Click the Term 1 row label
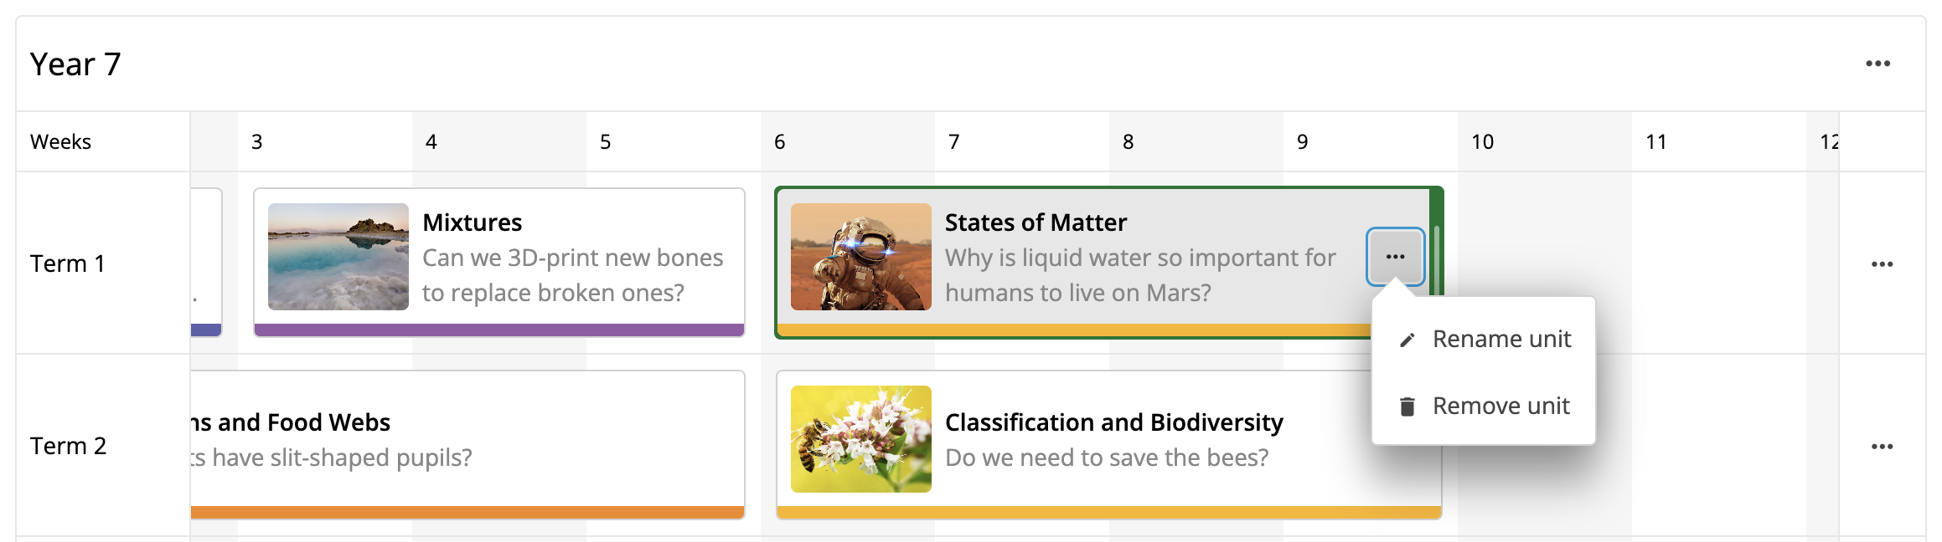Screen dimensions: 1942x542 coord(68,264)
